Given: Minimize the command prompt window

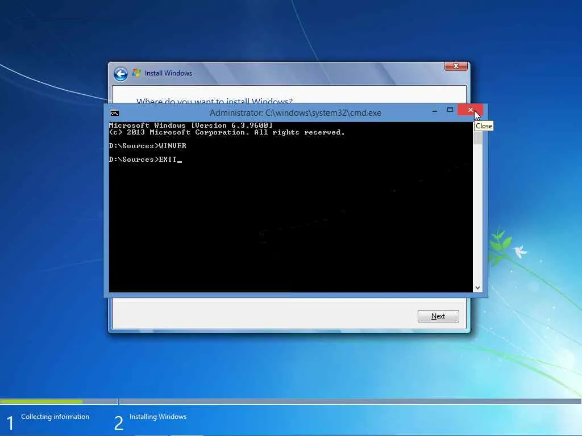Looking at the screenshot, I should (435, 111).
